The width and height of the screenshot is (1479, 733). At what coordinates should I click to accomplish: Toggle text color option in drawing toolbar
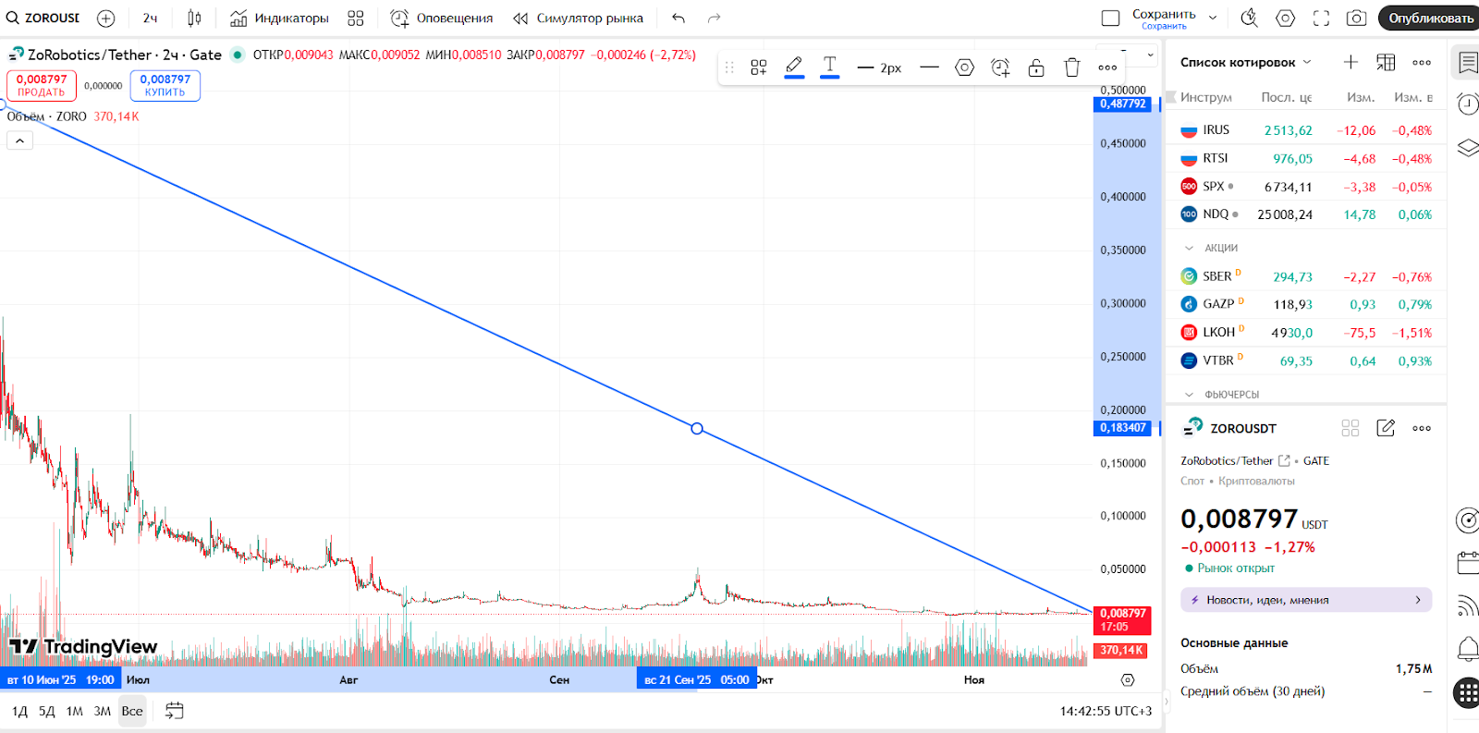coord(829,67)
